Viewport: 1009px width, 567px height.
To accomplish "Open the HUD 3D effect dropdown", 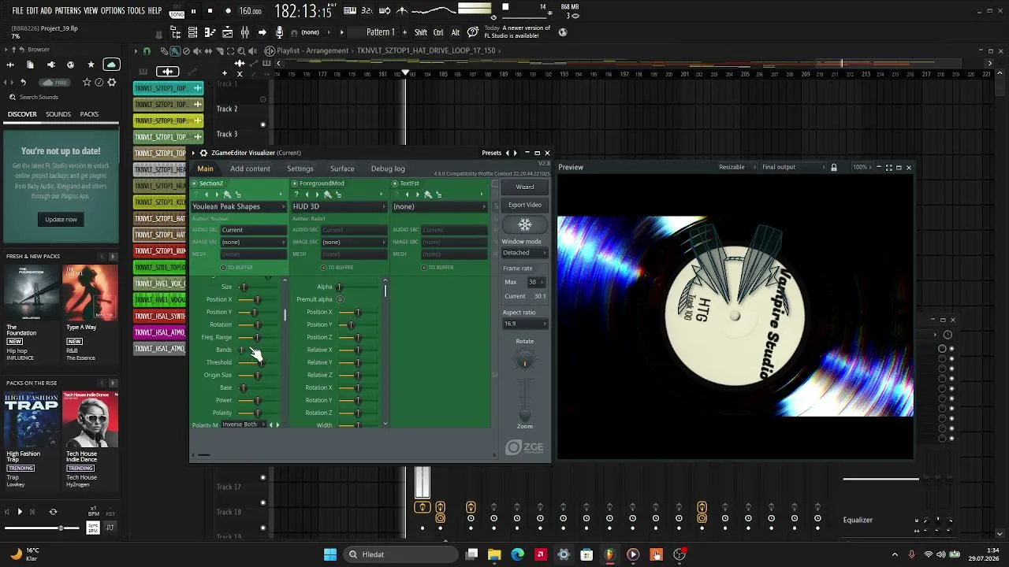I will pyautogui.click(x=340, y=206).
